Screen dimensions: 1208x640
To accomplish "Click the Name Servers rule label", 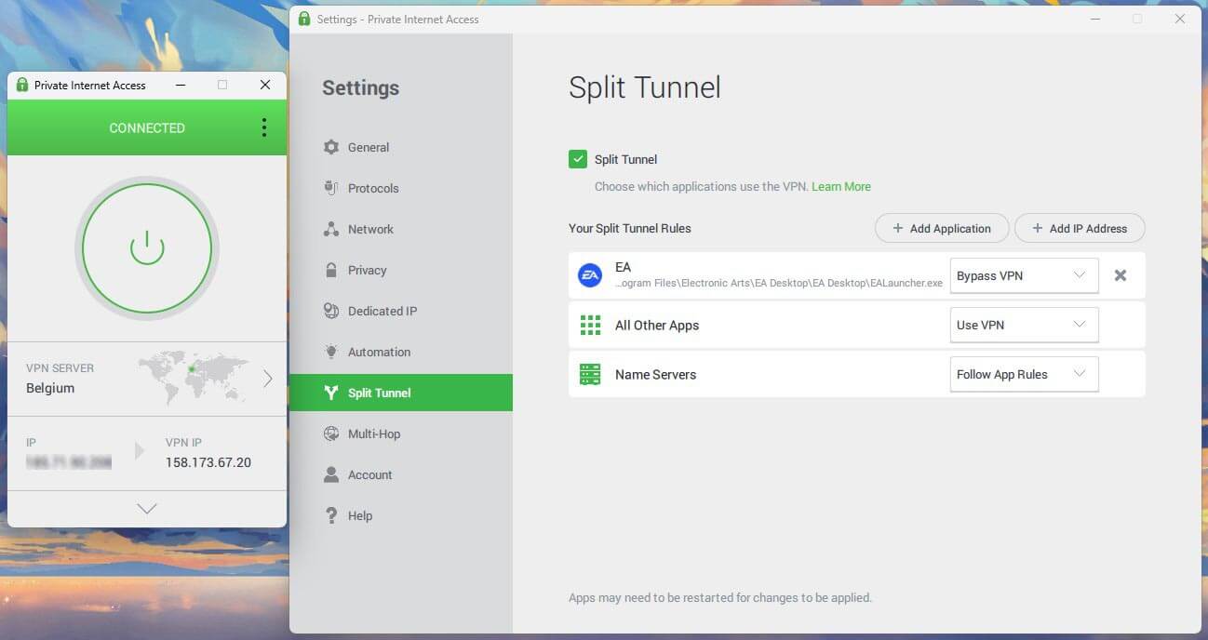I will click(x=656, y=374).
